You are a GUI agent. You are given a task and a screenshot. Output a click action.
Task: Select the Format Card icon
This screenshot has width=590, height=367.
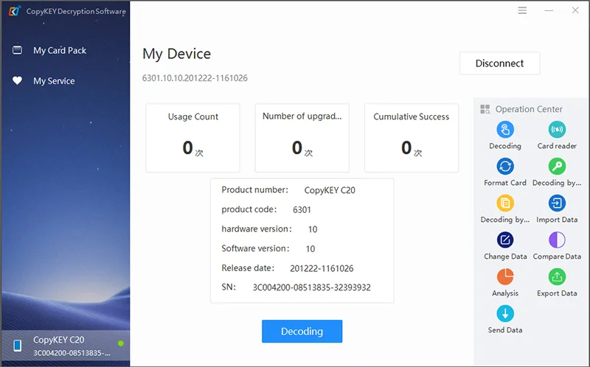click(x=505, y=167)
